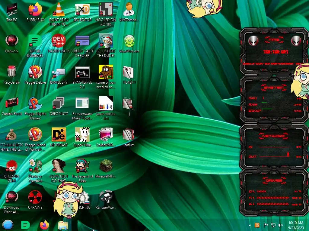Select the VM0Technic doctor icon

click(x=129, y=12)
